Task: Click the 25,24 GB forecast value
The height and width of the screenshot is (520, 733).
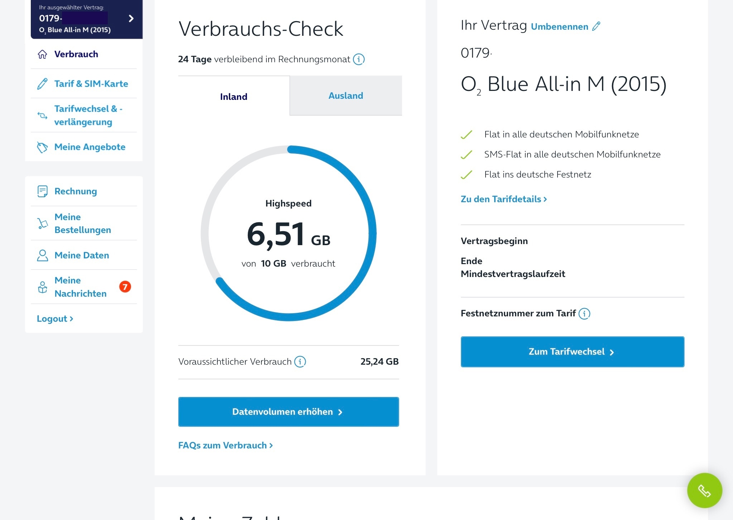Action: coord(380,361)
